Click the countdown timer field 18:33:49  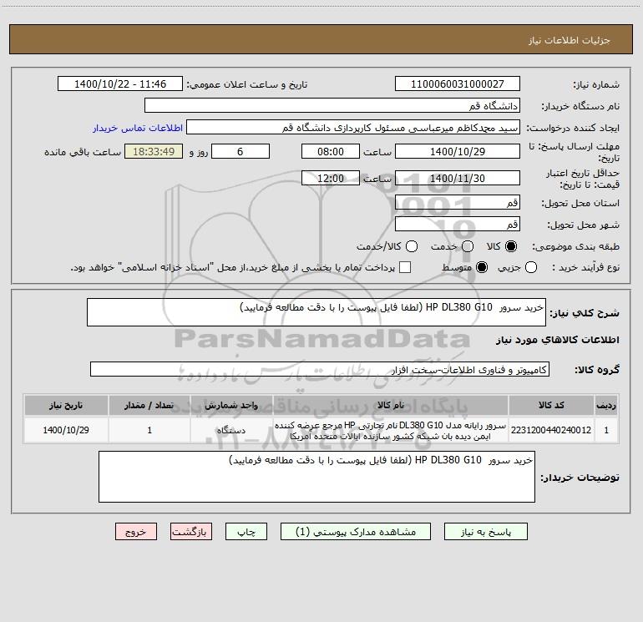pos(154,151)
